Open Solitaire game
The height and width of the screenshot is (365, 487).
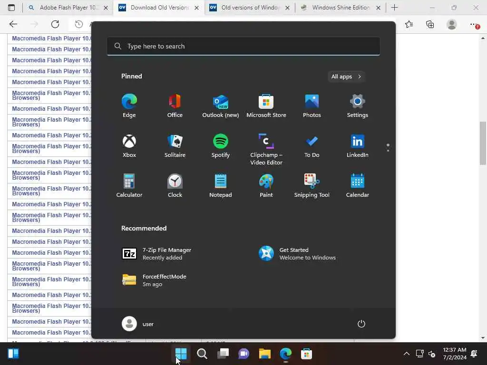(x=175, y=146)
